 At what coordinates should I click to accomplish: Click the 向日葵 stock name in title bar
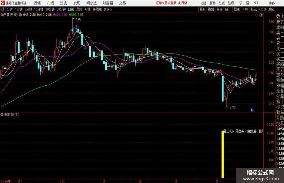(x=183, y=3)
